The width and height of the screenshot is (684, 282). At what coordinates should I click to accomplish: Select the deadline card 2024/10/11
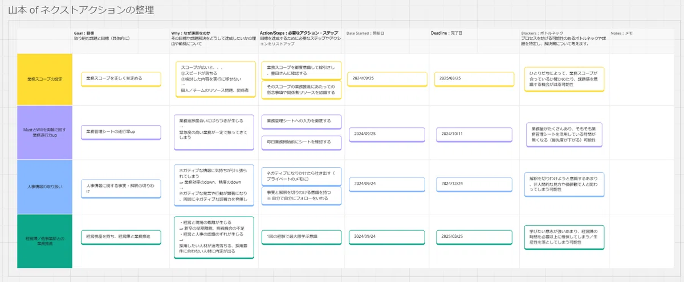point(474,134)
